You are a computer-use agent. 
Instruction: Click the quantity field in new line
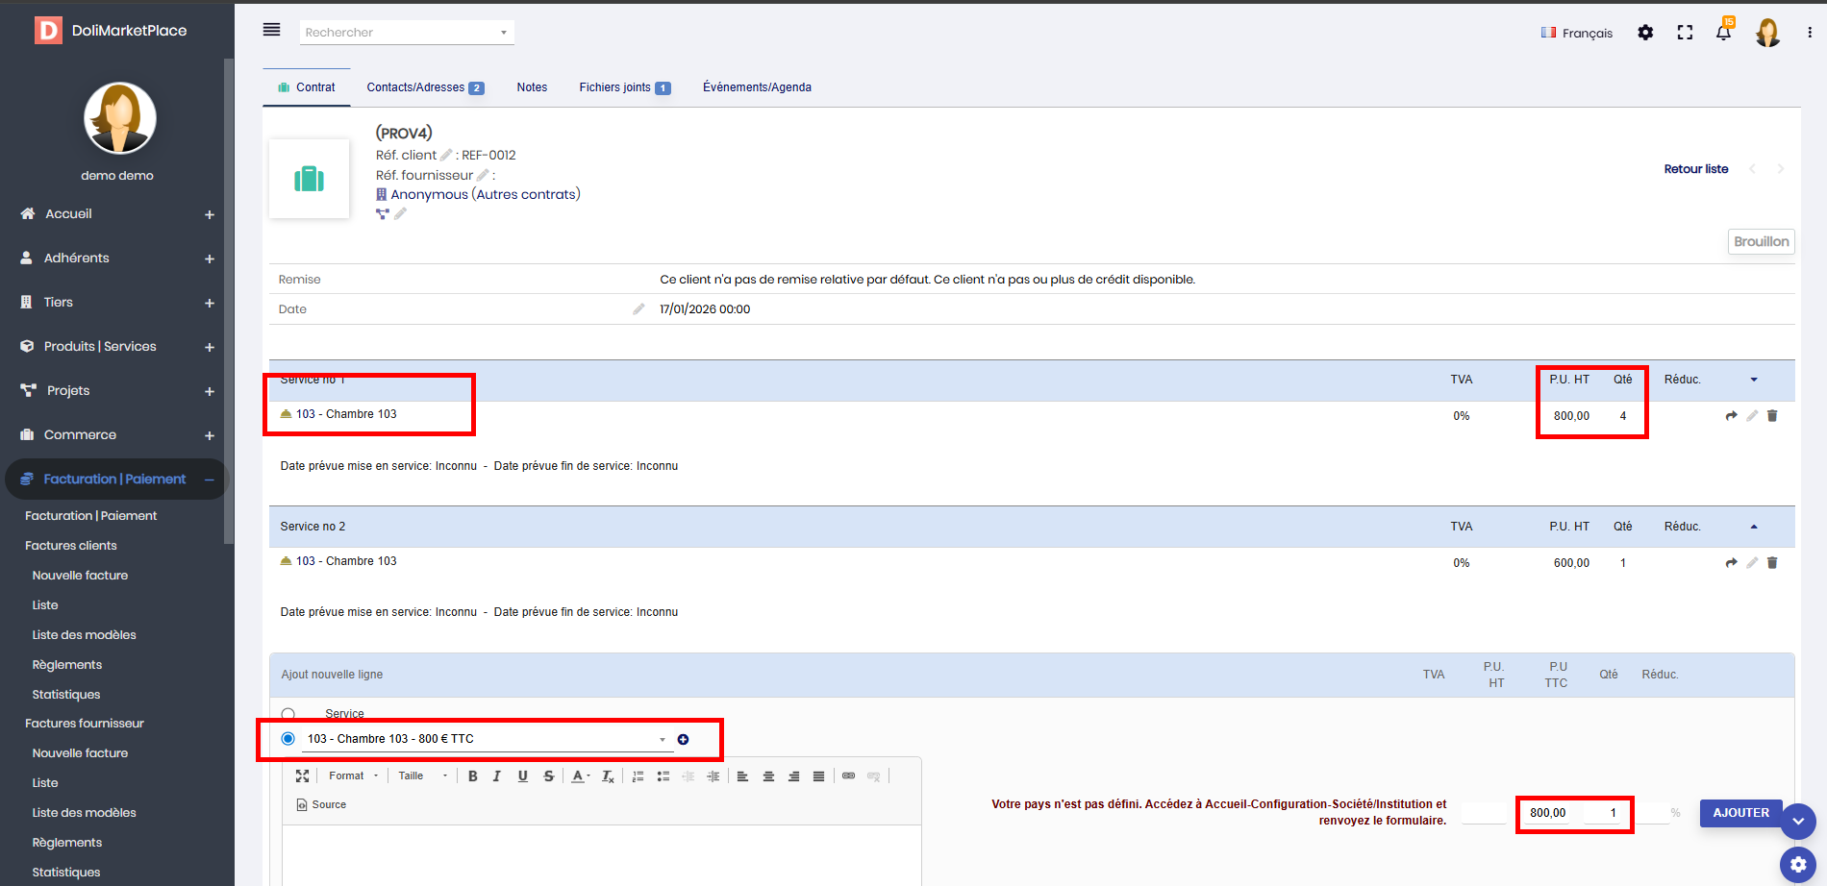(1605, 813)
